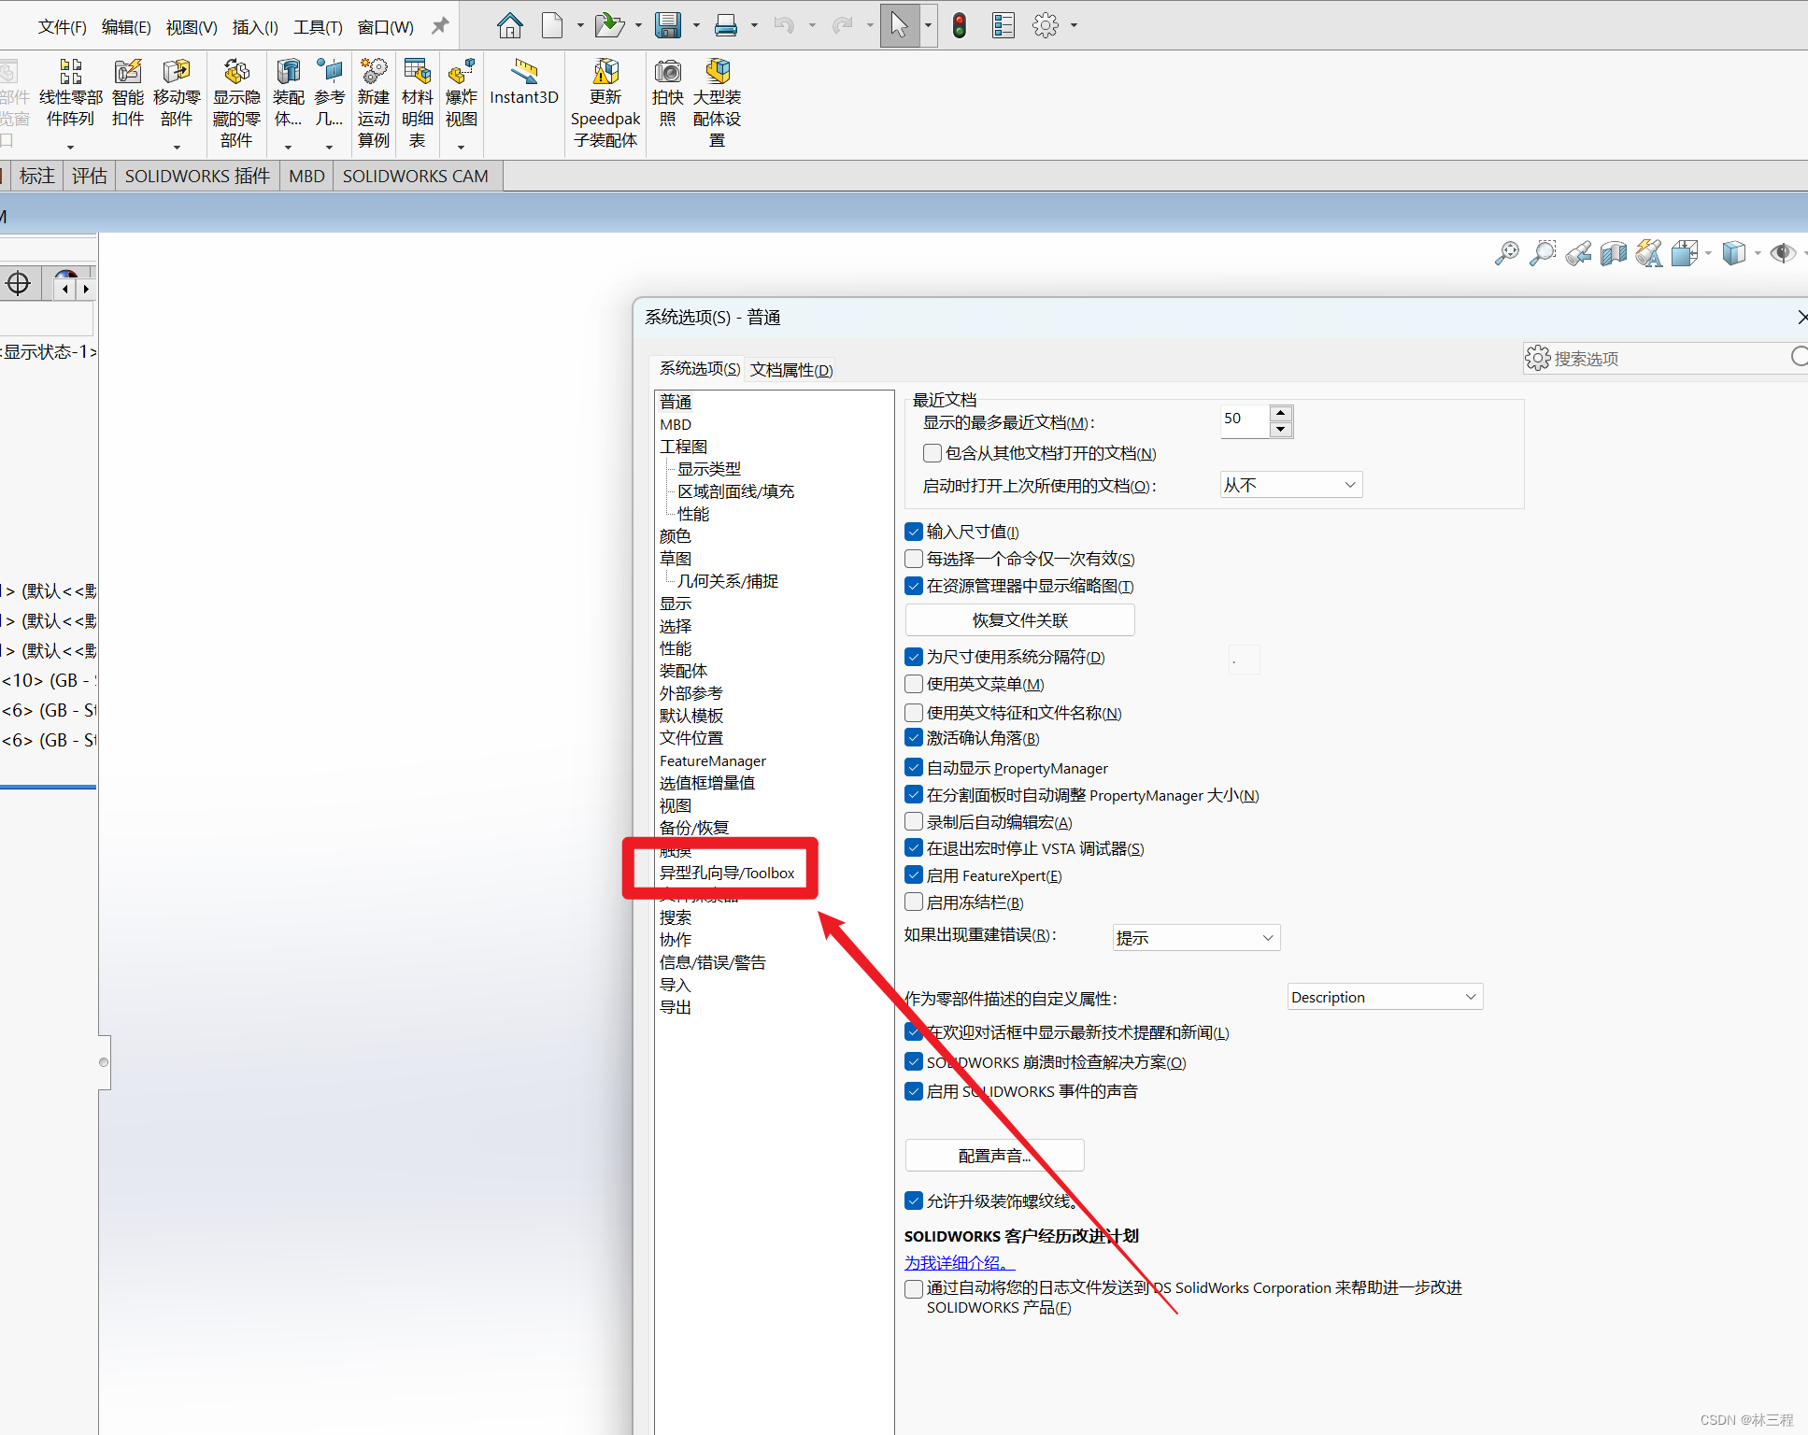Click the Rebuild traffic light icon
Screen dimensions: 1808x1435
point(959,25)
